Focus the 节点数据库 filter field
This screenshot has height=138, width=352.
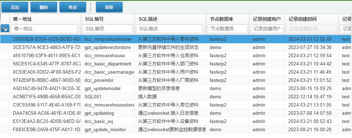click(228, 29)
